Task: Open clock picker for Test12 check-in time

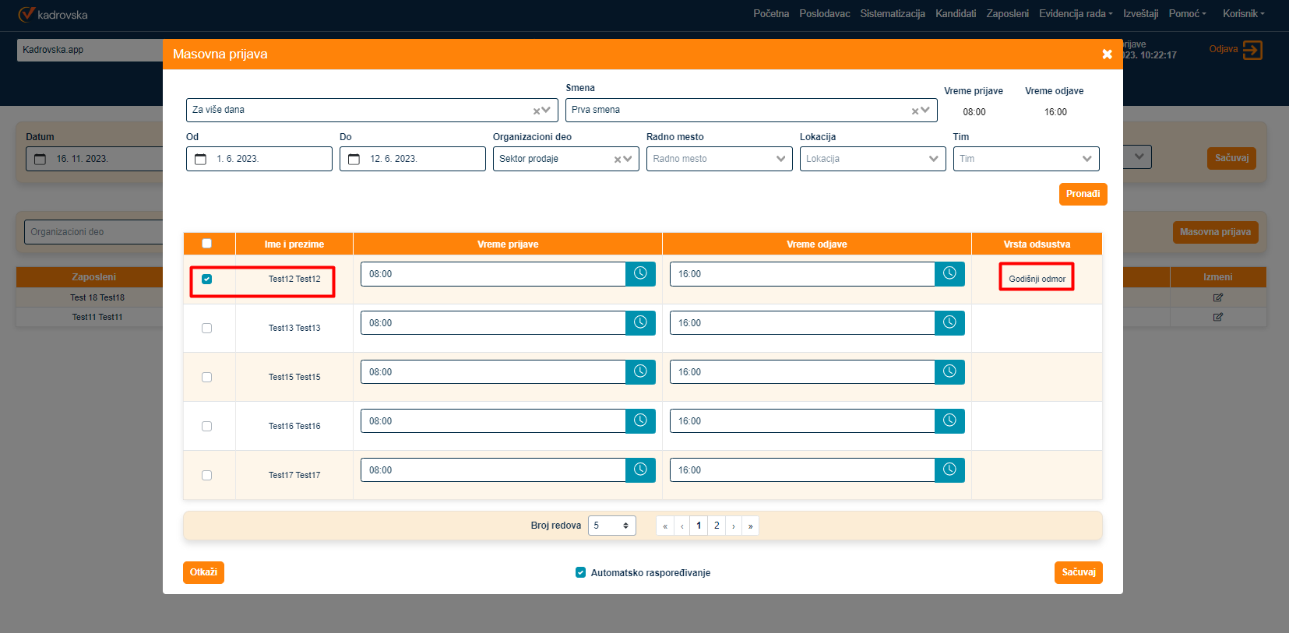Action: 640,274
